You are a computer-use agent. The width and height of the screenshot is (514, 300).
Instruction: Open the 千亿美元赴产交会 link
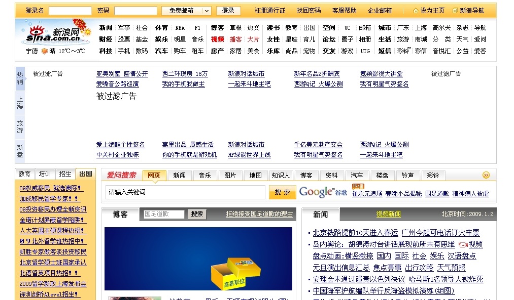click(x=318, y=145)
